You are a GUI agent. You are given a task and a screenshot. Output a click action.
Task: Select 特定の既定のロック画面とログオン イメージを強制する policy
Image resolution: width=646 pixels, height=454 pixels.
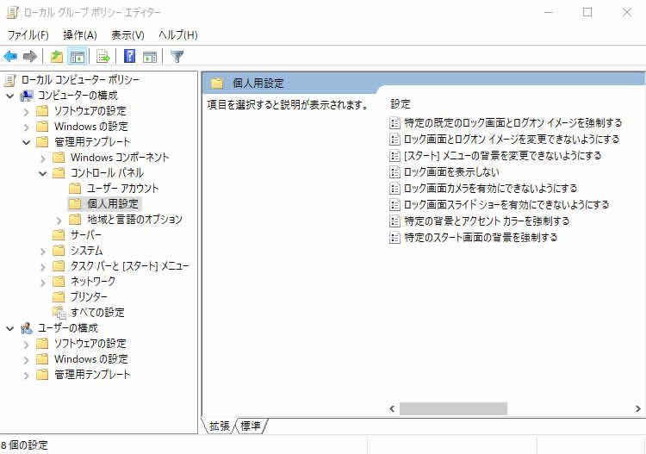pyautogui.click(x=513, y=123)
